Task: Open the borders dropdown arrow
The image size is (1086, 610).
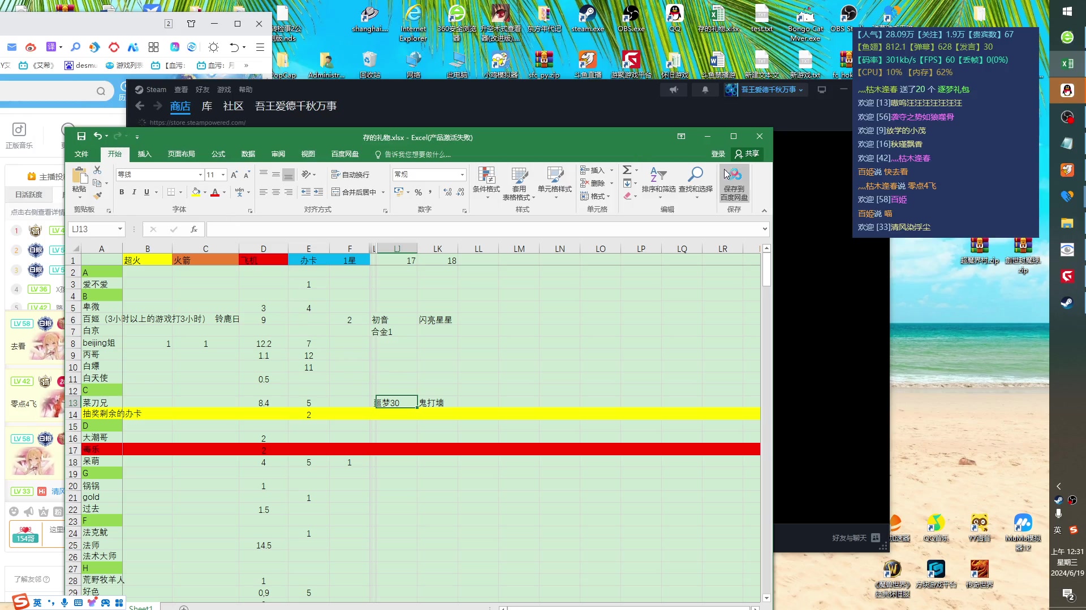Action: (x=180, y=193)
